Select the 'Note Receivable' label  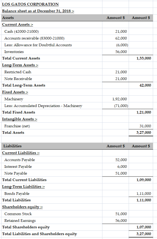(x=18, y=79)
